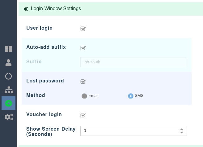203x147 pixels.
Task: Decrease Show Screen Delay with down arrow
Action: (x=181, y=133)
